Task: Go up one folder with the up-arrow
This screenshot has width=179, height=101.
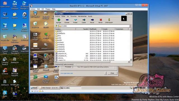Action: pyautogui.click(x=56, y=26)
